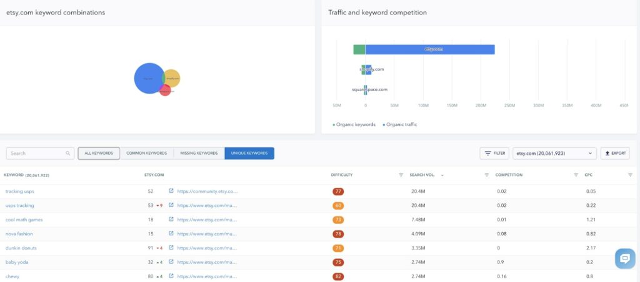Click difficulty badge 82 for chewy
This screenshot has width=640, height=282.
(x=338, y=276)
